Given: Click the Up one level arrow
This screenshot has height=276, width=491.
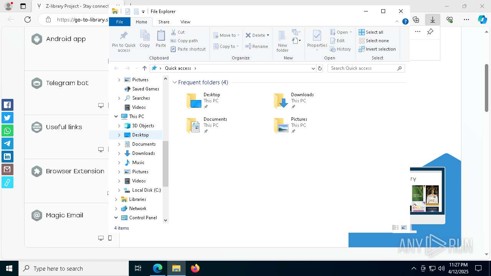Looking at the screenshot, I should pos(144,68).
